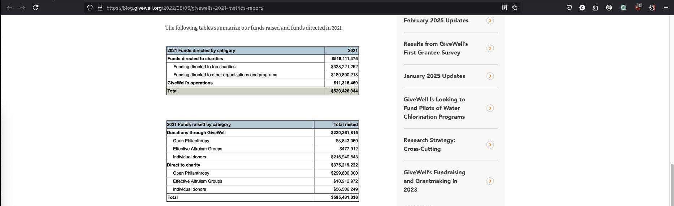Screen dimensions: 674x206
Task: Go back using the browser back arrow
Action: coord(9,8)
